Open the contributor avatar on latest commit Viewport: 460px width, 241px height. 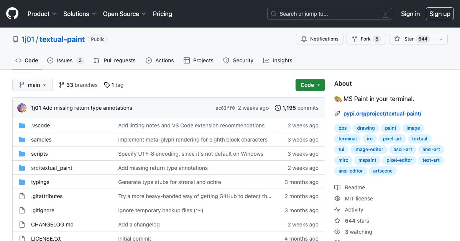click(21, 108)
